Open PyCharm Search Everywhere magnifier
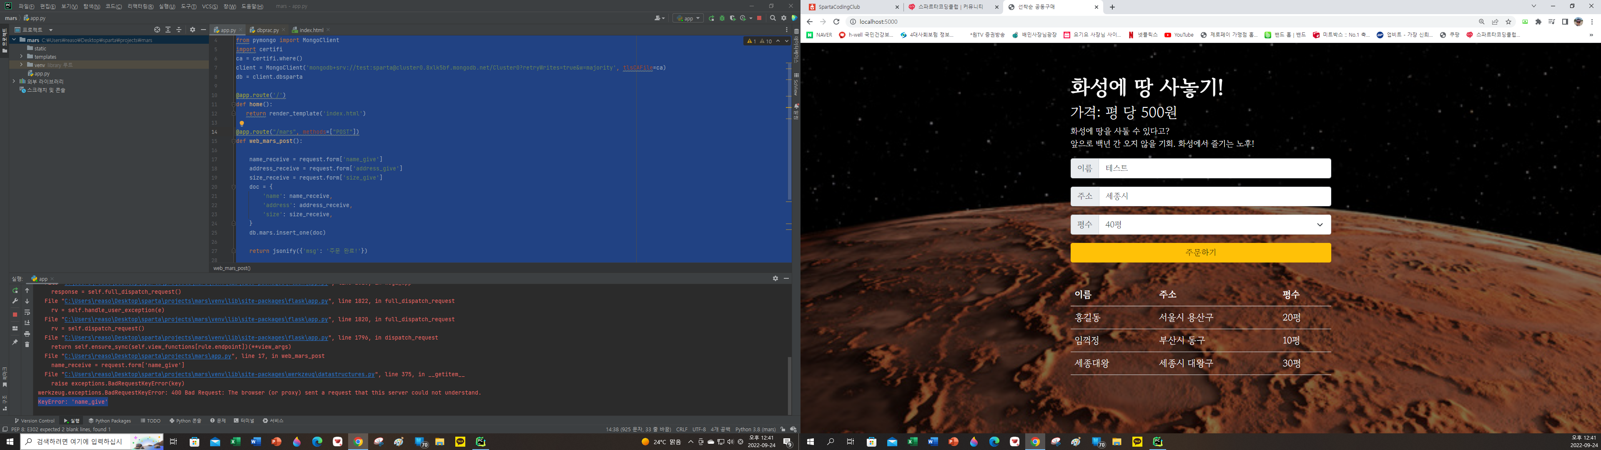1601x450 pixels. [x=773, y=19]
